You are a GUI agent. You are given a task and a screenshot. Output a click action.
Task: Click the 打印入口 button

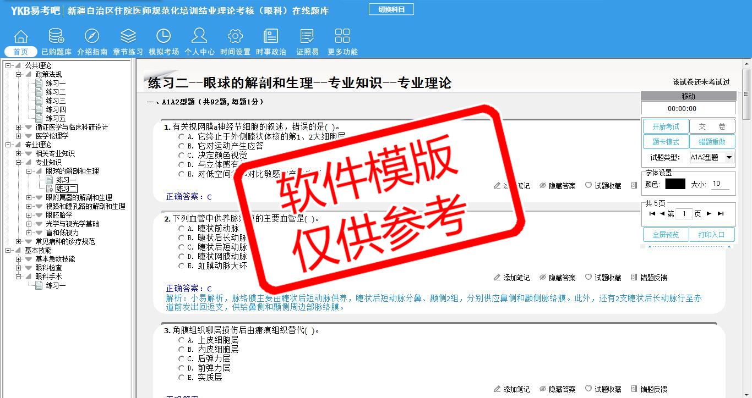[x=712, y=235]
